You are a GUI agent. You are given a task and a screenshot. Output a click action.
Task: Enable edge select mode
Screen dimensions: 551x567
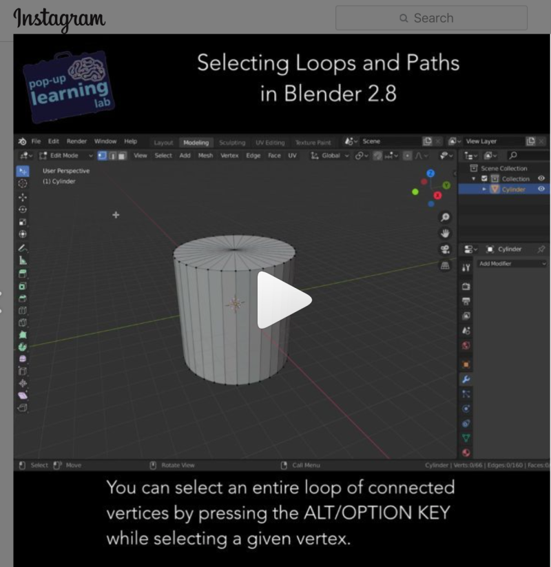pyautogui.click(x=112, y=156)
